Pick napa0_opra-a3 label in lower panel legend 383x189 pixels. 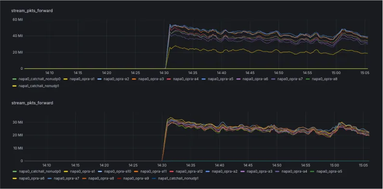click(x=259, y=171)
